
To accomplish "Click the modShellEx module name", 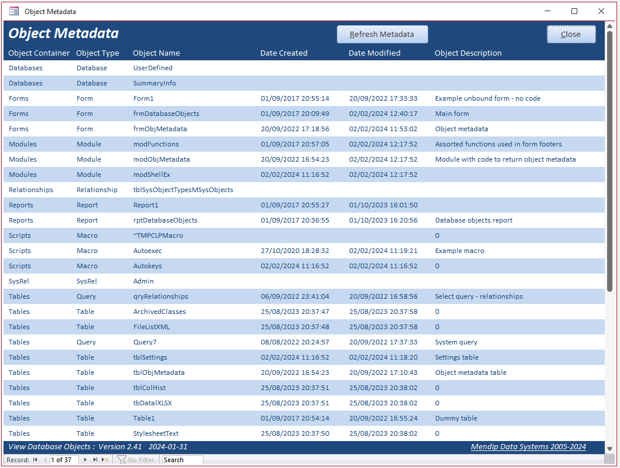I will coord(151,175).
